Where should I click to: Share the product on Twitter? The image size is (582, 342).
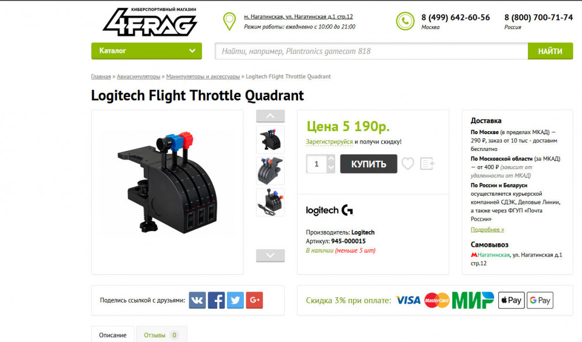click(x=235, y=300)
